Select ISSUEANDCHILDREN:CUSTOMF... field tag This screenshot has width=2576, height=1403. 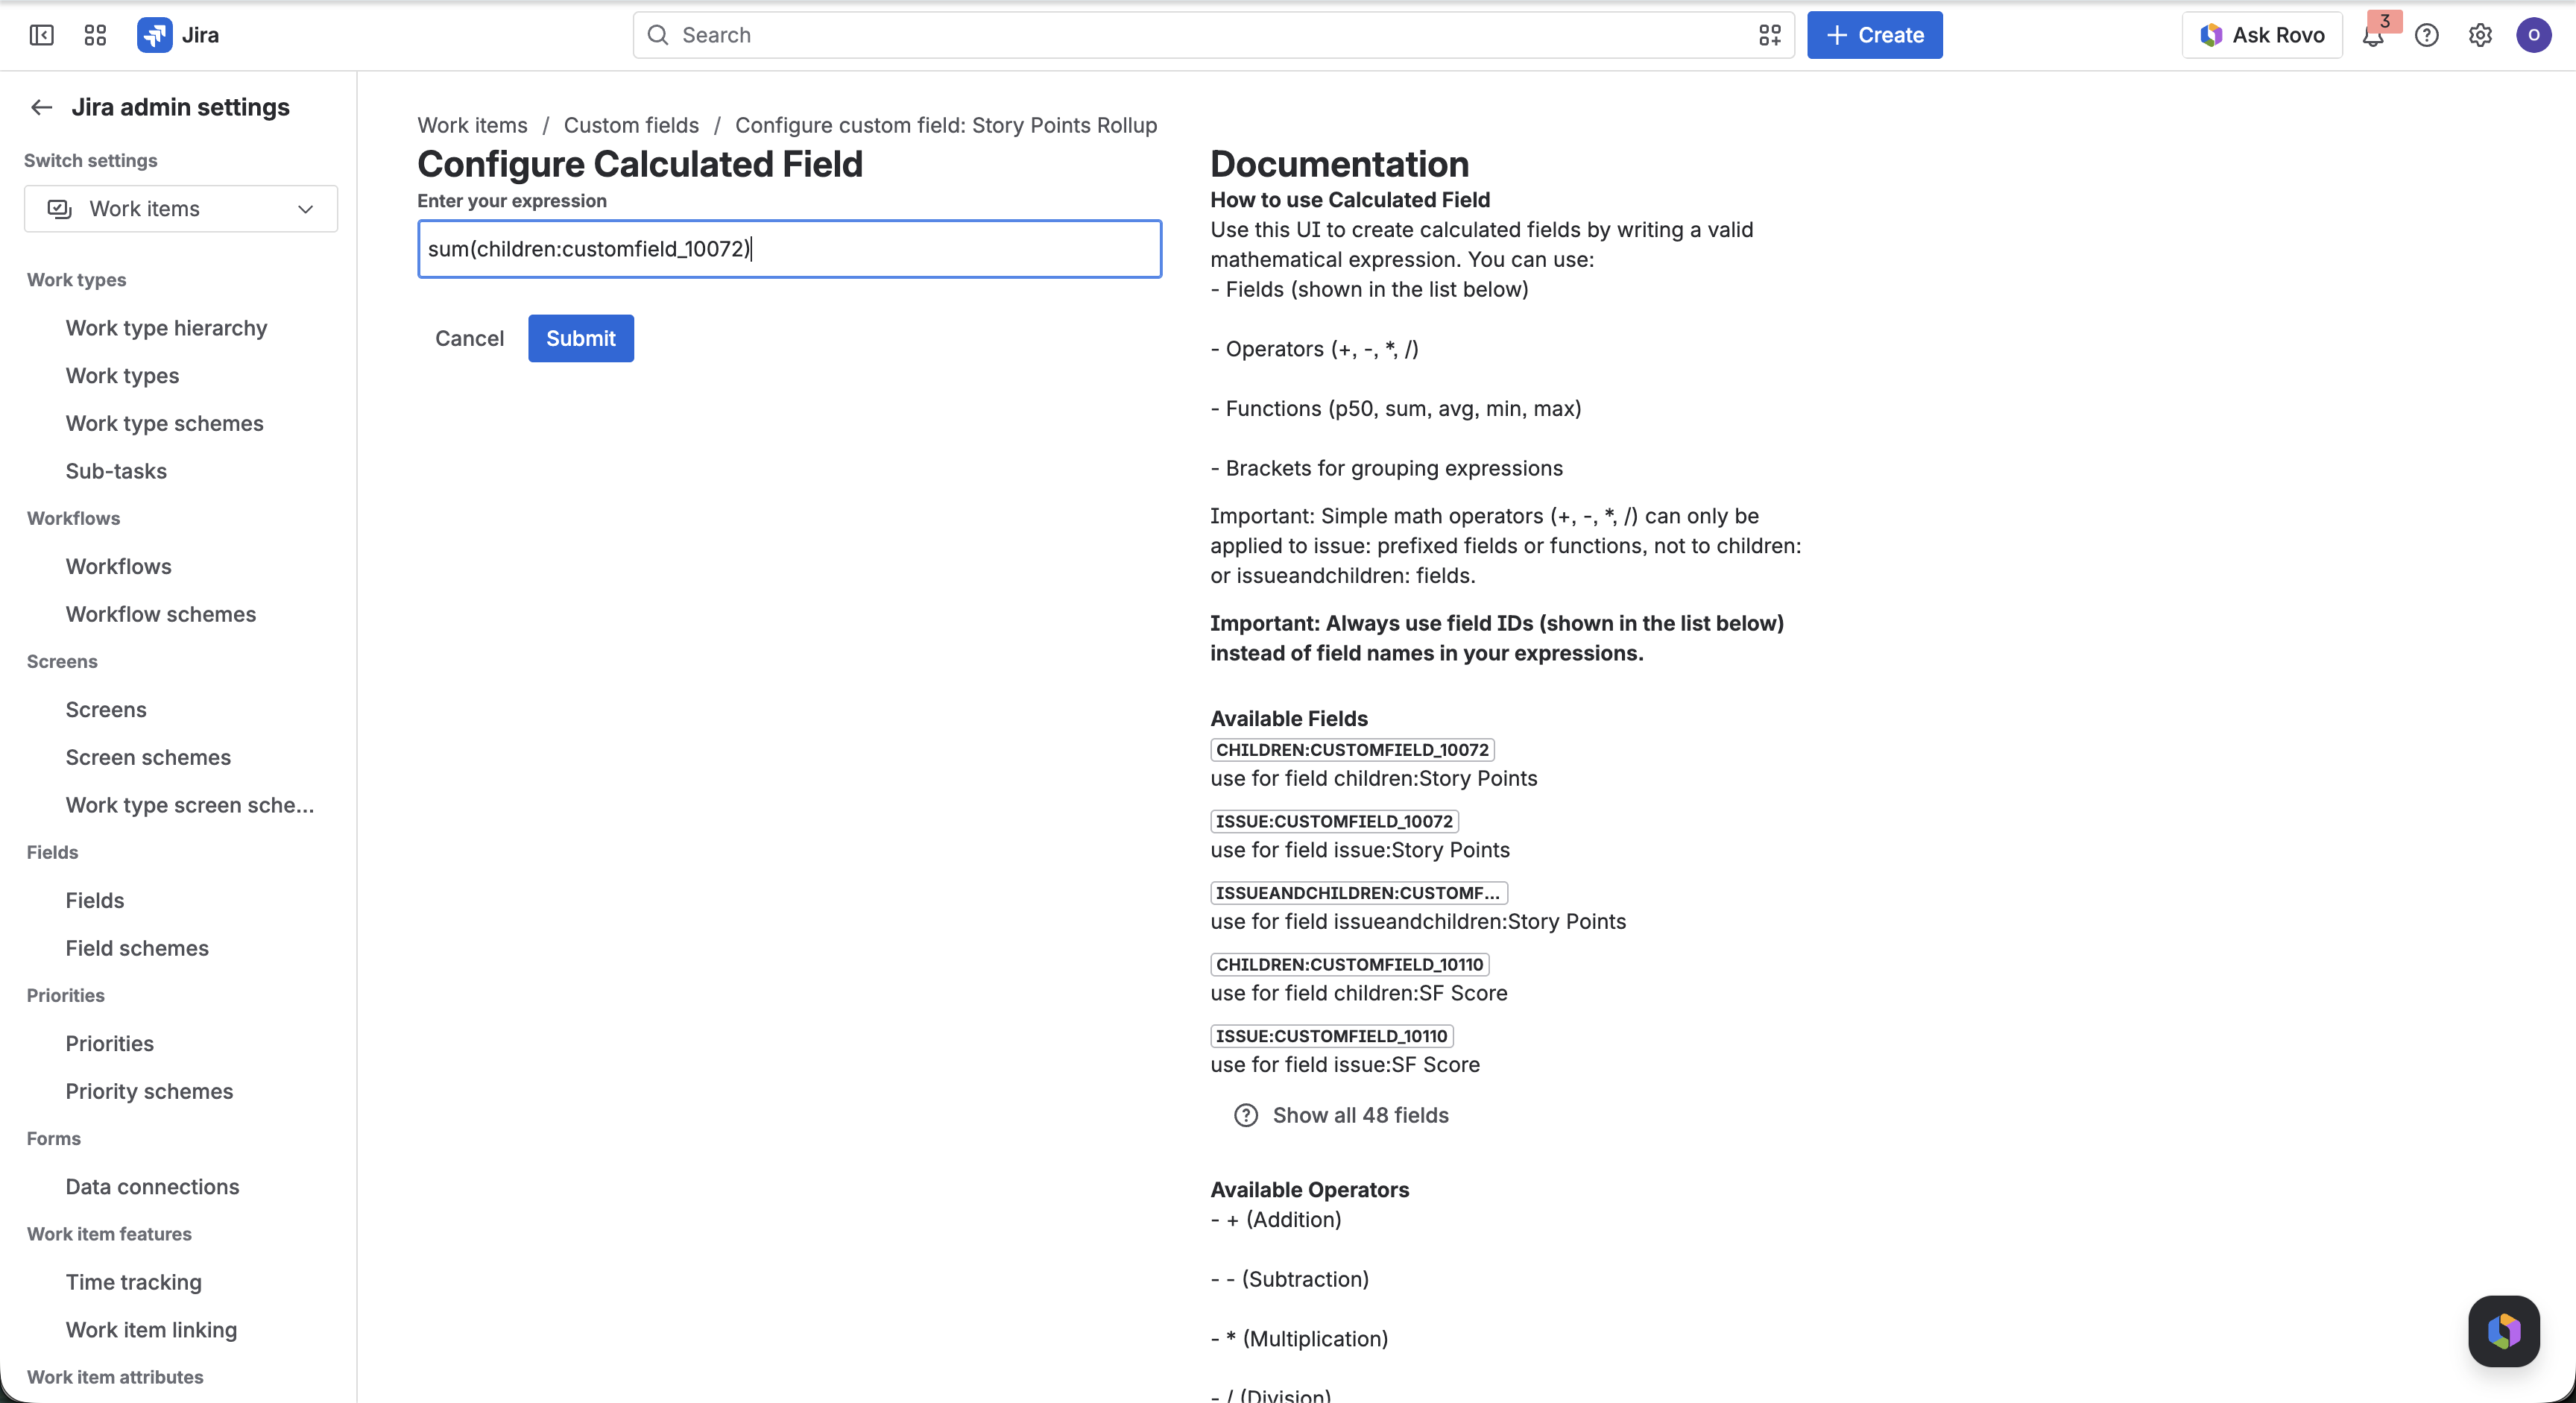click(1358, 893)
